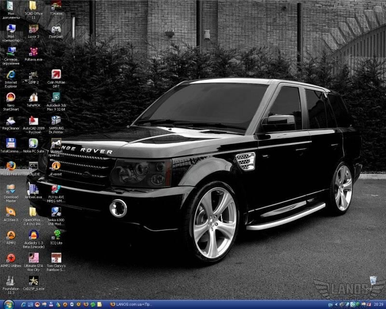Launch Poltava.exe from the desktop
Viewport: 386px width, 309px height.
click(x=33, y=54)
